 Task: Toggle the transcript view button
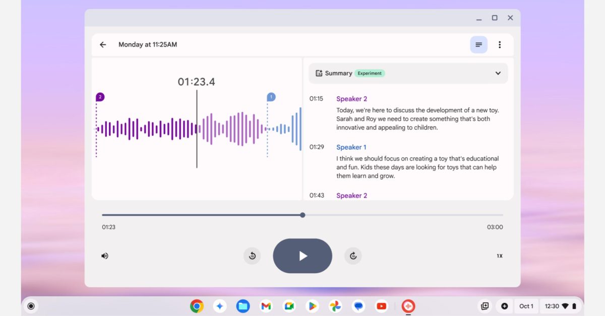[478, 44]
